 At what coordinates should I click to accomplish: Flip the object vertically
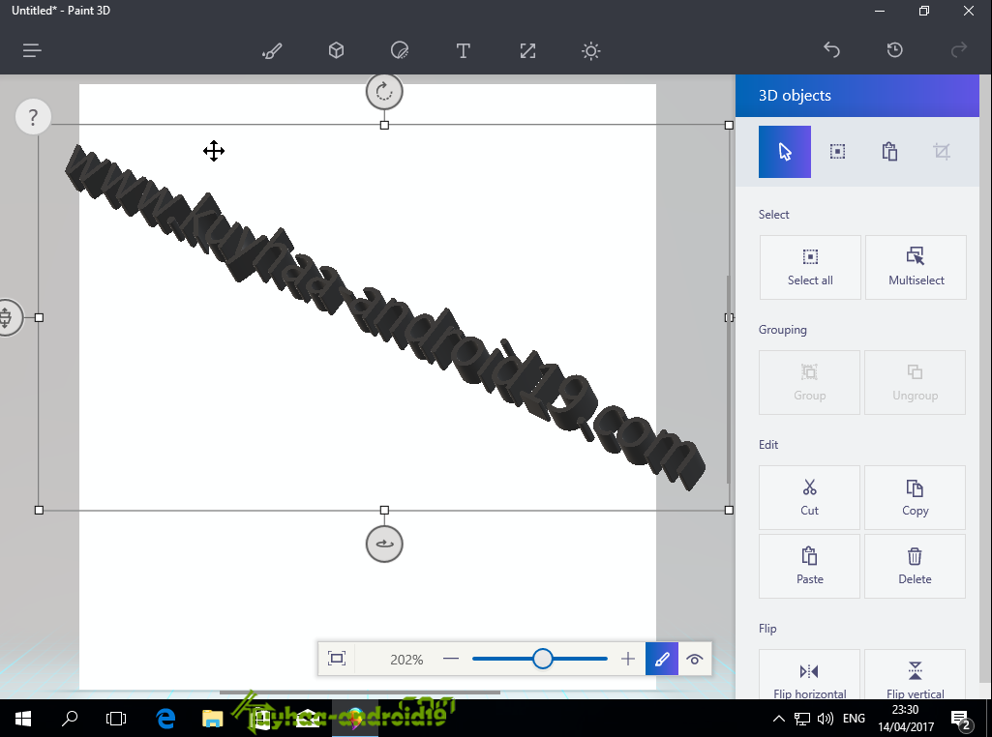pyautogui.click(x=915, y=674)
